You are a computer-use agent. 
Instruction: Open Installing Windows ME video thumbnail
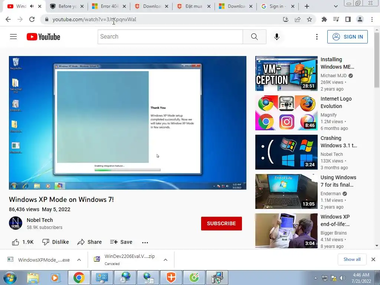point(286,73)
